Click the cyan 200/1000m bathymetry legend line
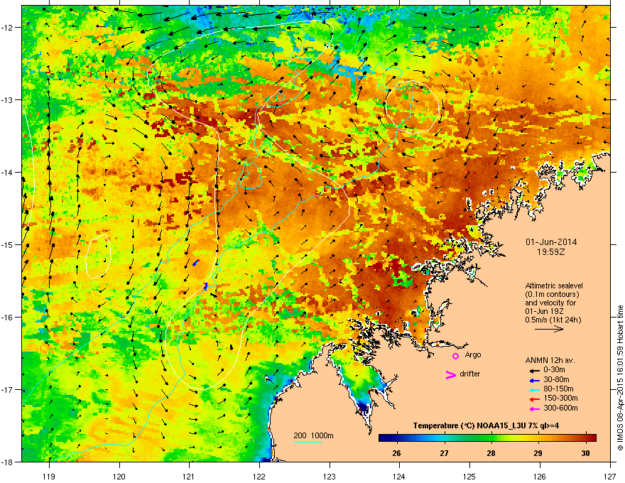This screenshot has height=483, width=625. tap(308, 442)
